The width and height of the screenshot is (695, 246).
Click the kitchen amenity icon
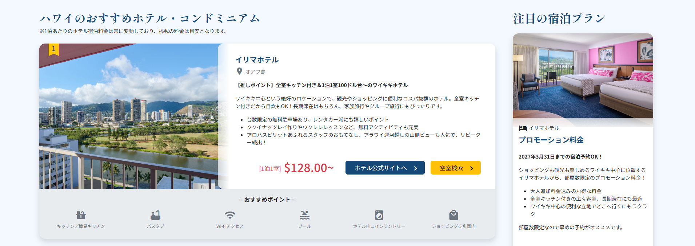pyautogui.click(x=81, y=215)
